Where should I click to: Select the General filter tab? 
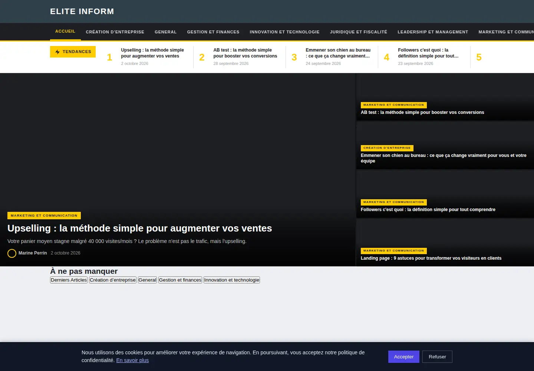(147, 280)
